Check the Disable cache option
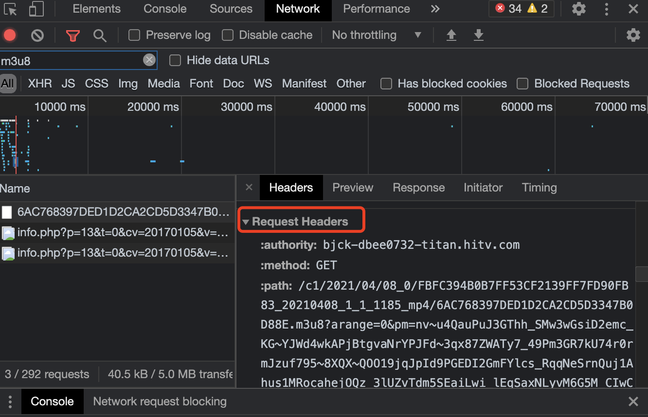Image resolution: width=648 pixels, height=417 pixels. coord(228,35)
